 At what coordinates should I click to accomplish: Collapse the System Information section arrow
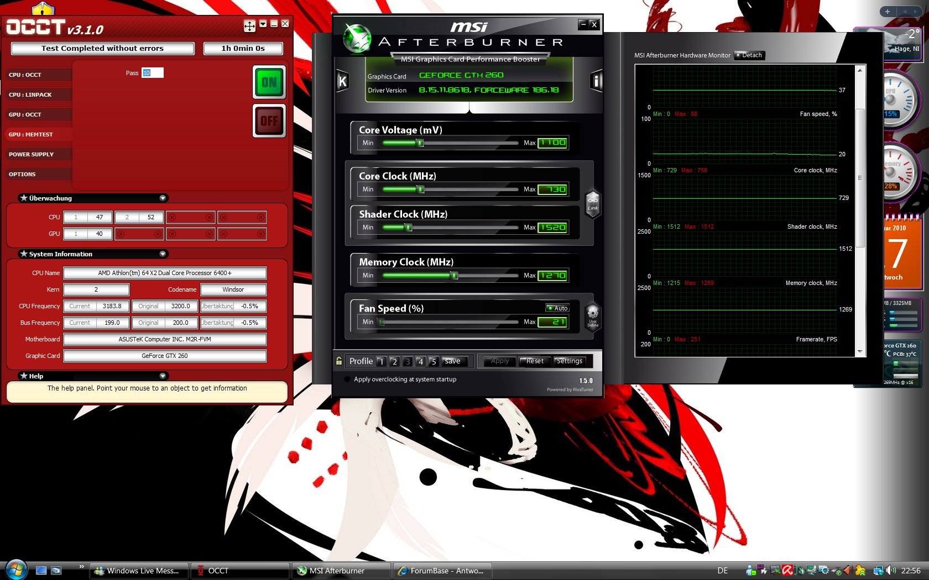163,254
